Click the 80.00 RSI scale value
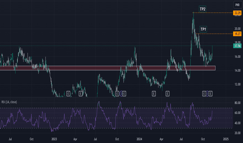 (x=238, y=103)
